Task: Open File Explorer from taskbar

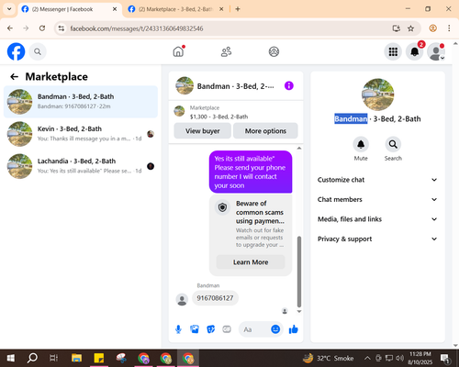Action: pyautogui.click(x=76, y=358)
